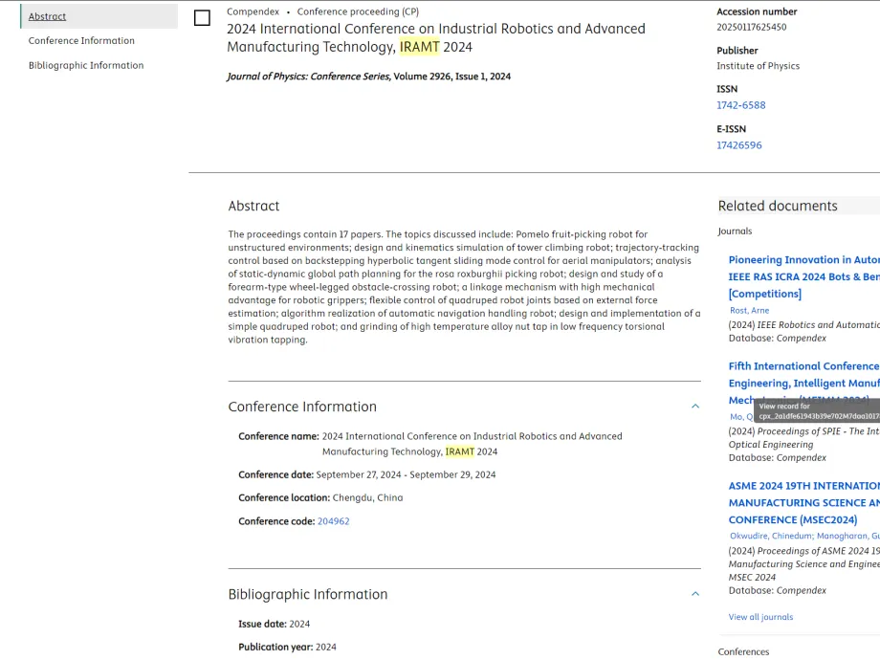The image size is (880, 660).
Task: Collapse the Conference Information section
Action: pyautogui.click(x=695, y=407)
